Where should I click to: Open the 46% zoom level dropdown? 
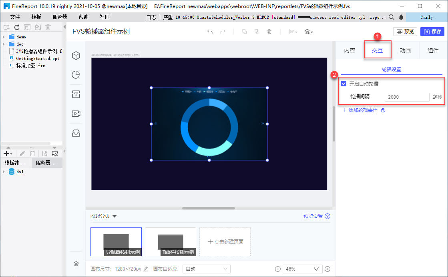(x=303, y=269)
